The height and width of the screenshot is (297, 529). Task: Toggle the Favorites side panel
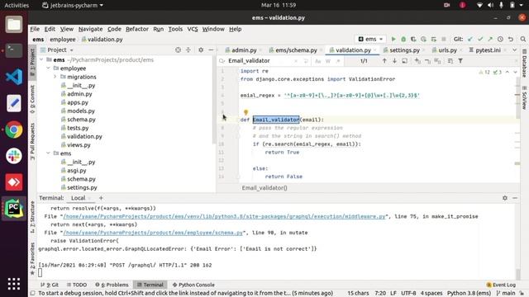point(32,258)
